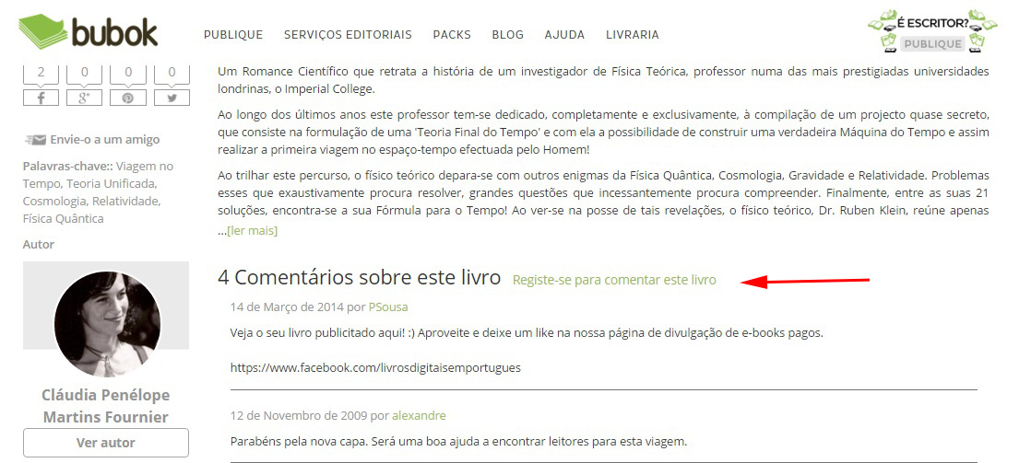Click the É ESCRITOR? PUBLIQUE banner button
The width and height of the screenshot is (1031, 463).
[932, 31]
